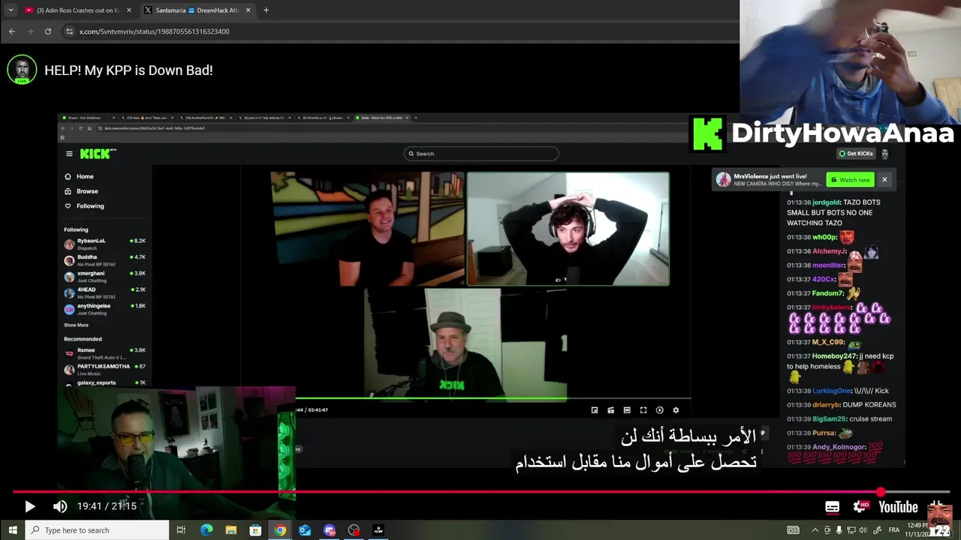Click the YouTube logo in player
This screenshot has width=961, height=540.
[898, 507]
